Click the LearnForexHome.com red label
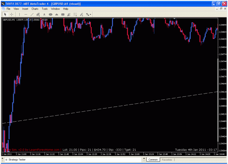The height and width of the screenshot is (164, 228). pyautogui.click(x=45, y=150)
